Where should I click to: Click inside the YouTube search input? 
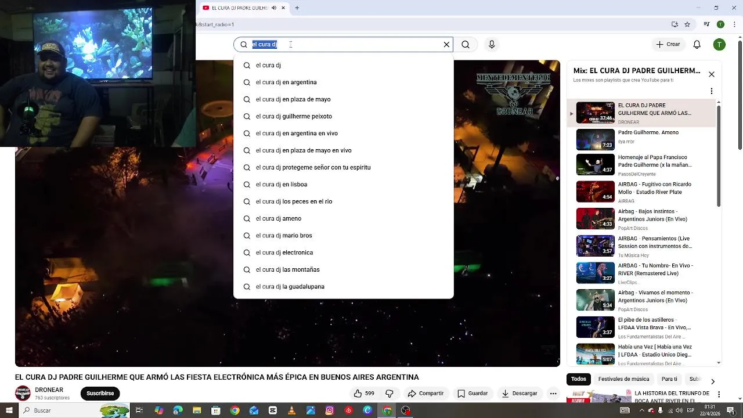pyautogui.click(x=343, y=45)
